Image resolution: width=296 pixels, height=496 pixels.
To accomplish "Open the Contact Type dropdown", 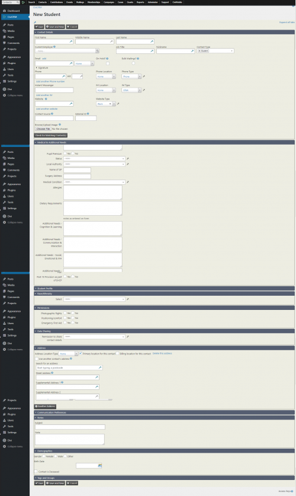I will (x=215, y=51).
